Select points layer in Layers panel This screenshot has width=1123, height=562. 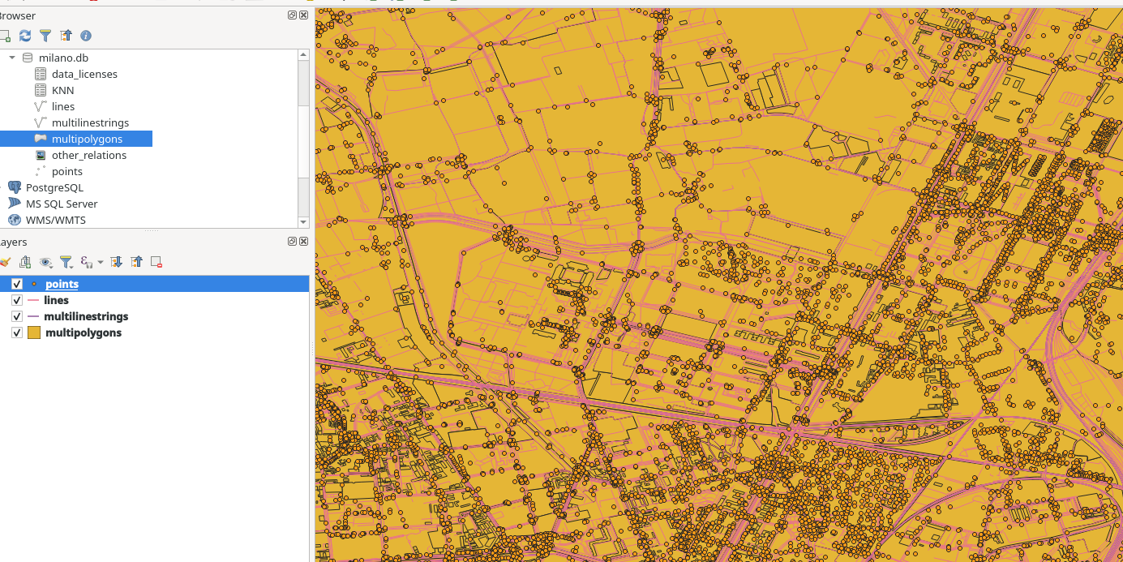coord(62,284)
